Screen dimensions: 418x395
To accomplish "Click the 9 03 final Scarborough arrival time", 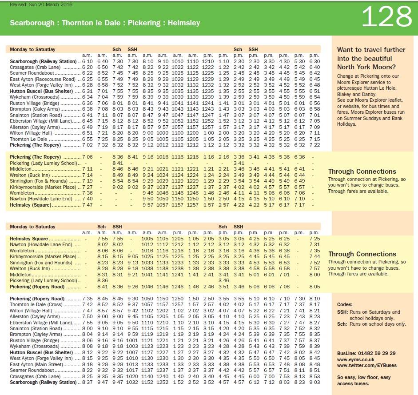I will pyautogui.click(x=314, y=382).
